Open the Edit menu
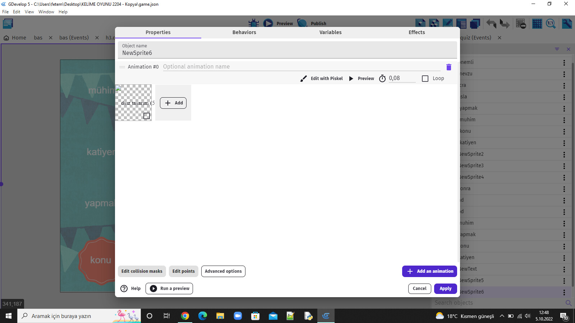This screenshot has width=575, height=323. (17, 11)
